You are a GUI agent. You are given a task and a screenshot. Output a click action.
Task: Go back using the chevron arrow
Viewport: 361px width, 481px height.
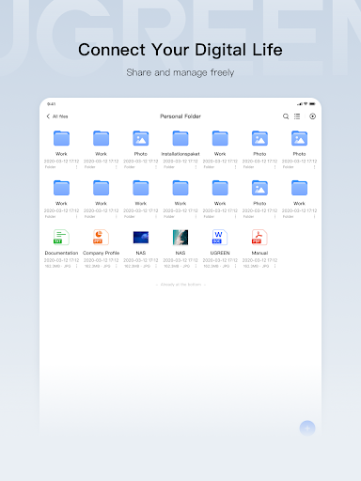[x=48, y=116]
